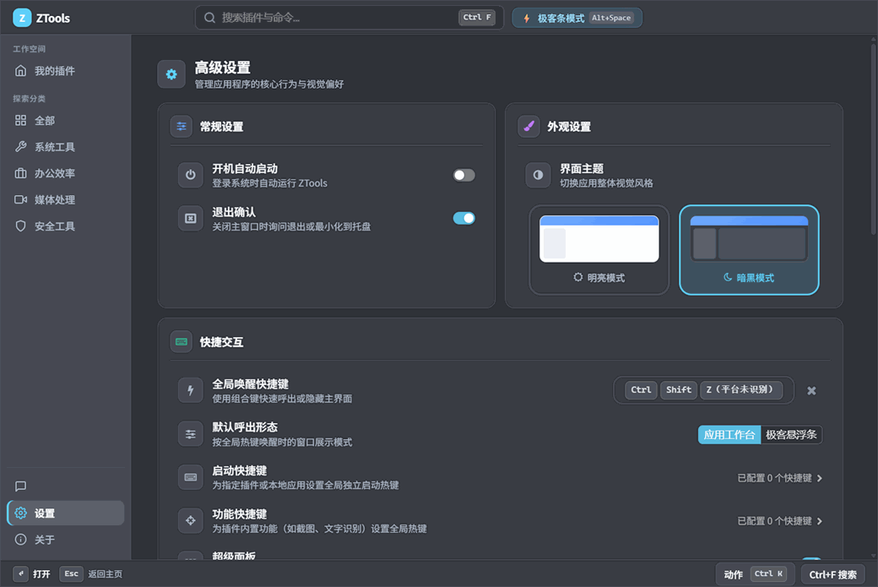The width and height of the screenshot is (878, 587).
Task: Click the 全局唤醒快捷键 bolt icon
Action: coord(191,390)
